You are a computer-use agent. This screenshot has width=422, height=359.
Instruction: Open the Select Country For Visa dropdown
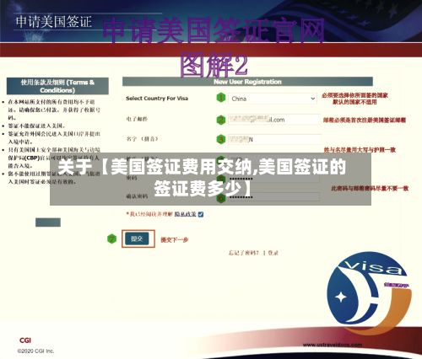tap(273, 99)
